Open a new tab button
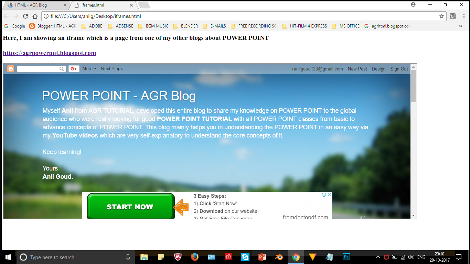Viewport: 470px width, 264px height. (144, 5)
